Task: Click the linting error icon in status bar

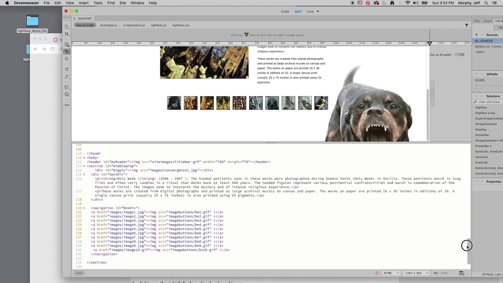Action: pos(377,273)
